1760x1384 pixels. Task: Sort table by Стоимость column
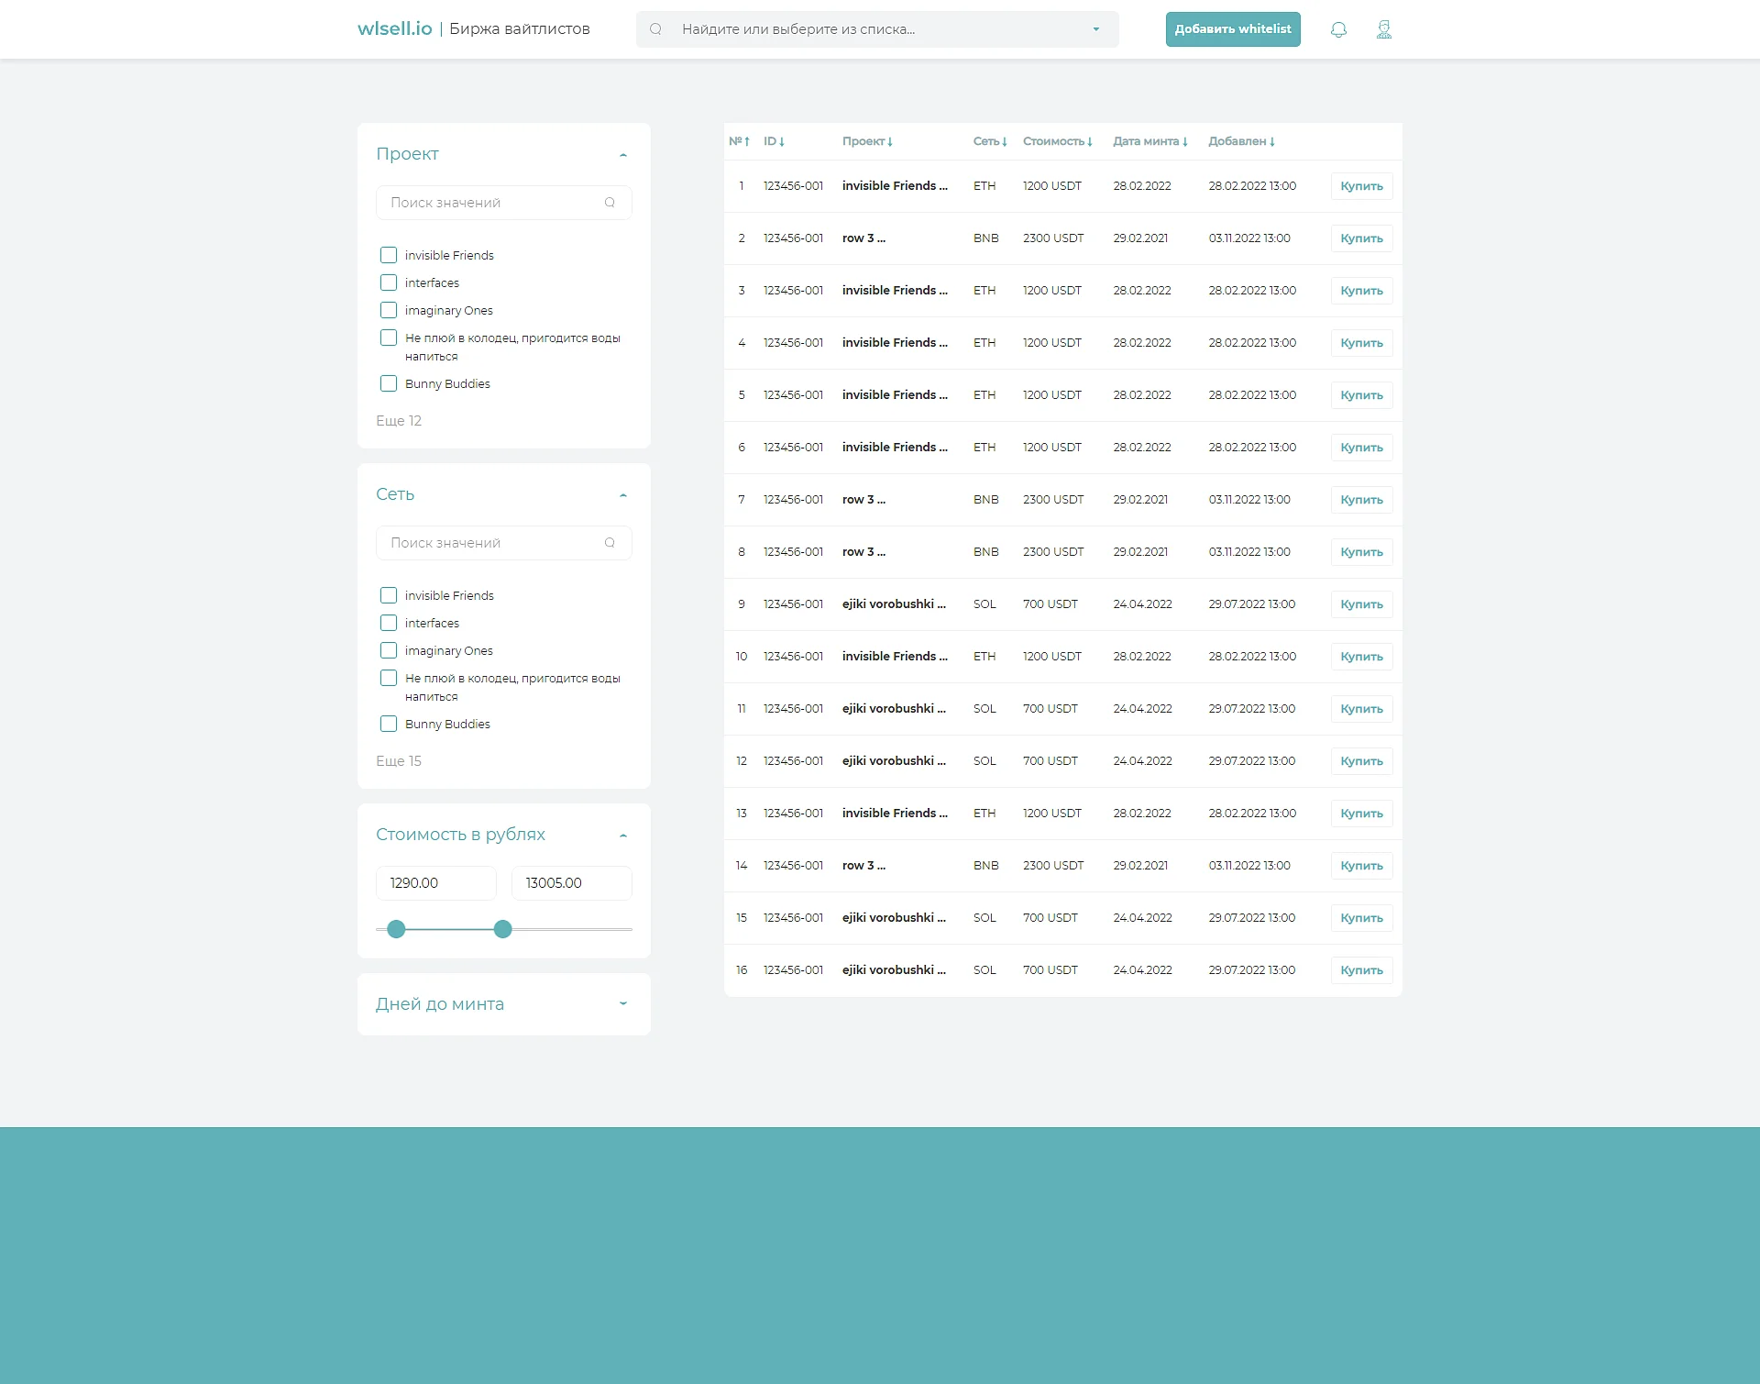click(x=1058, y=141)
